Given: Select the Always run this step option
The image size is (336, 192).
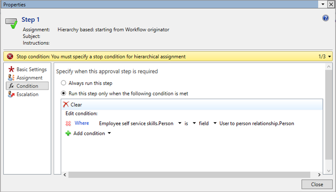Looking at the screenshot, I should pyautogui.click(x=87, y=83).
